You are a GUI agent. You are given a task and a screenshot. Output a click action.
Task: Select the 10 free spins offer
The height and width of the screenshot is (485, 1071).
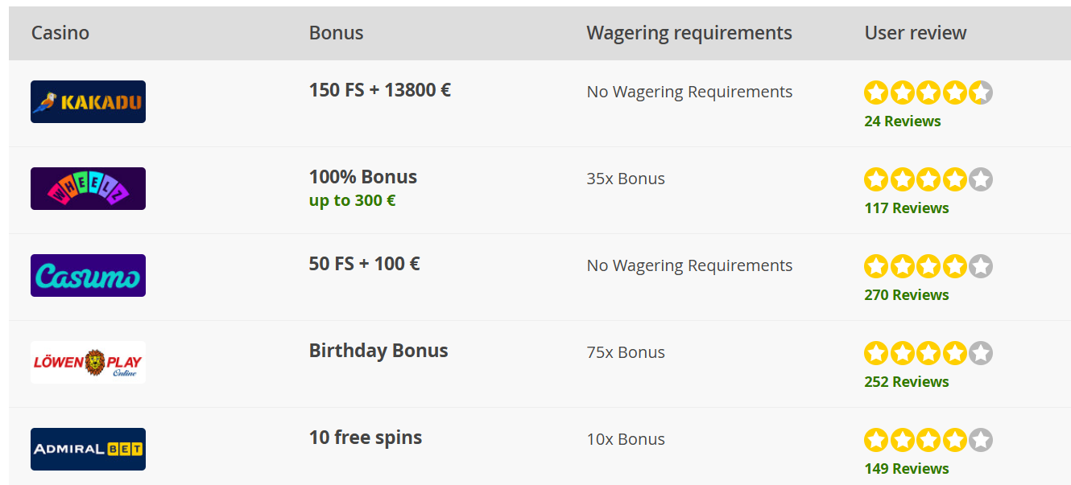(x=366, y=438)
